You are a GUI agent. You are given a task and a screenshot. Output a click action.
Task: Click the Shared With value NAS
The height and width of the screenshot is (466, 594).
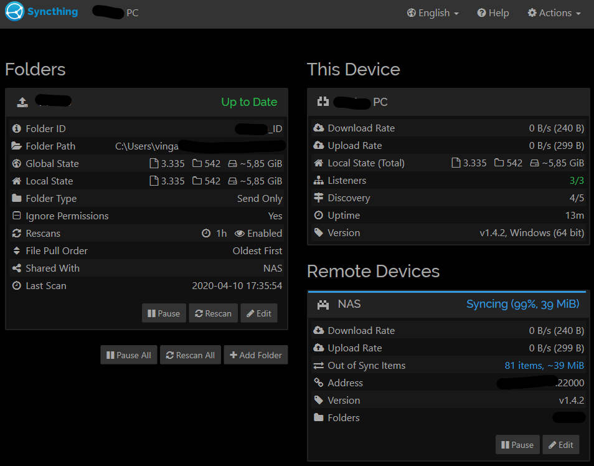(273, 268)
